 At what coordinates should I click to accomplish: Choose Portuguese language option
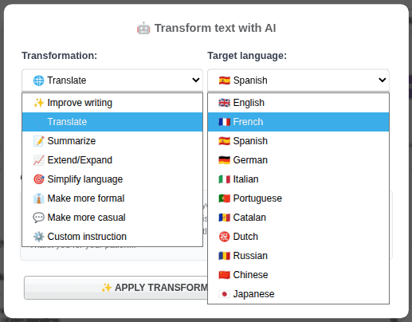(x=298, y=198)
